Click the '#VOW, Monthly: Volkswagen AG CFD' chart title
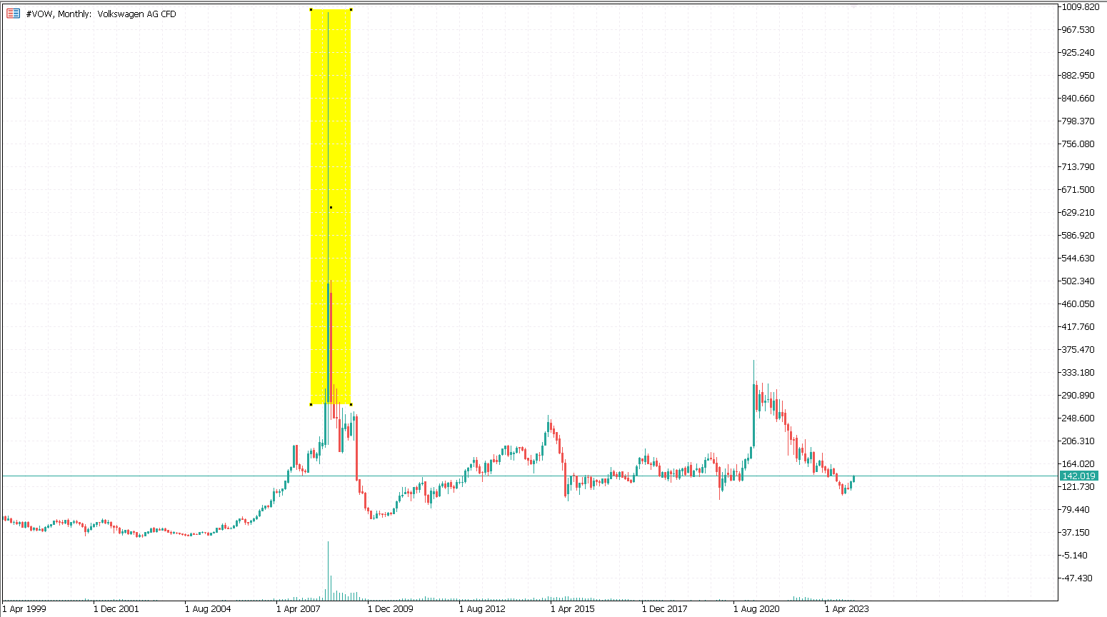This screenshot has width=1107, height=617. (x=101, y=14)
